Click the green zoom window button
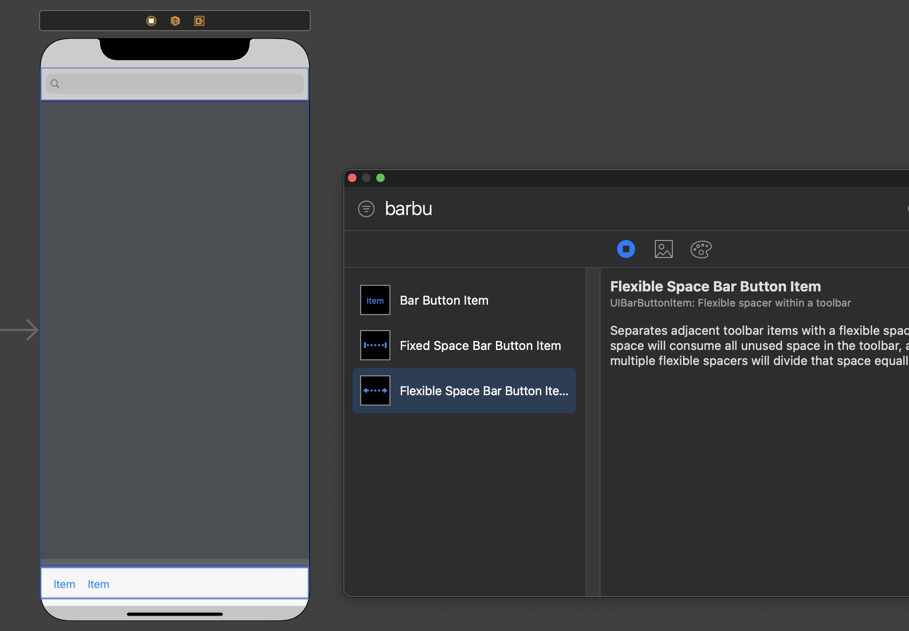 click(380, 178)
